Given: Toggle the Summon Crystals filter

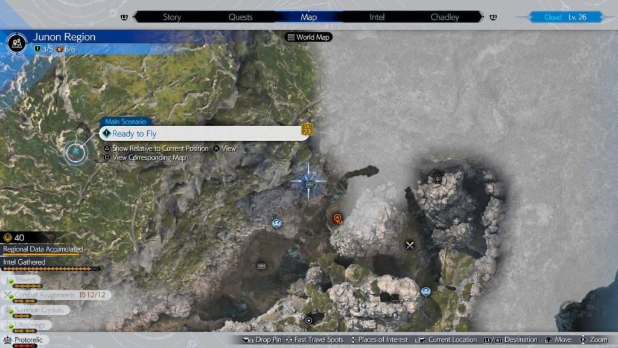Looking at the screenshot, I should 36,310.
